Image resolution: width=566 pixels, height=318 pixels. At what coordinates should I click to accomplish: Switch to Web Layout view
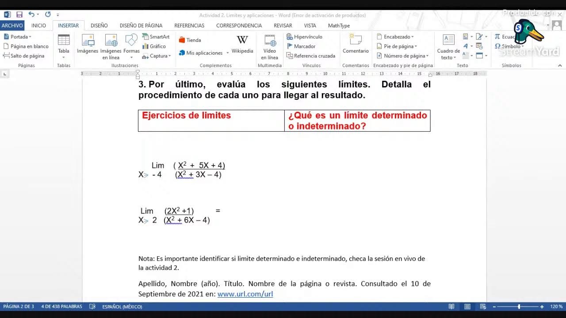click(x=483, y=307)
